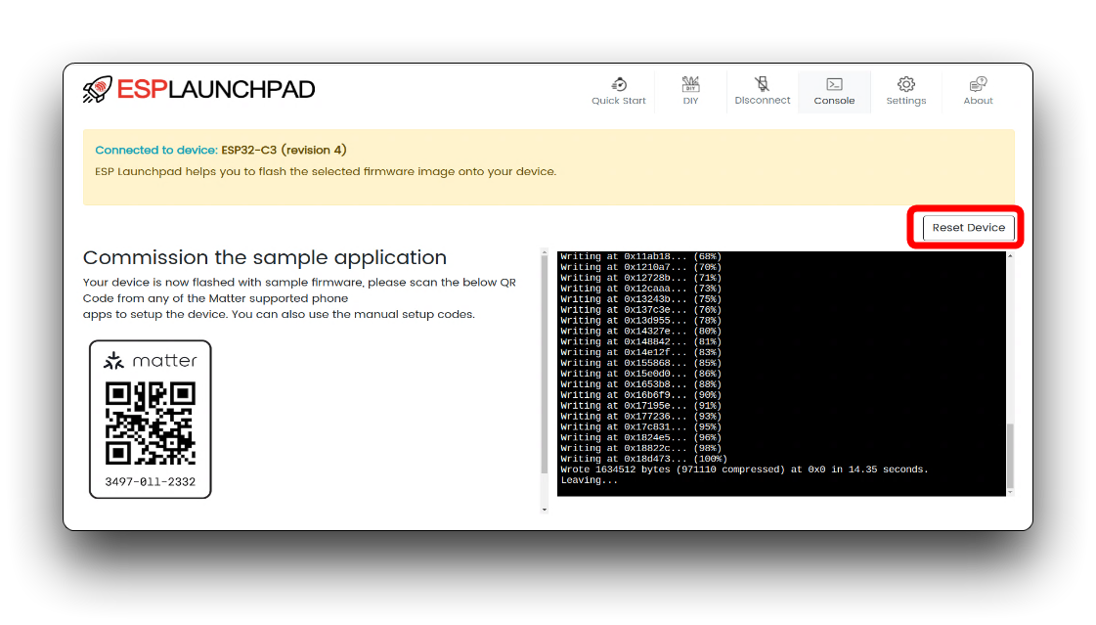Toggle the Console terminal icon
This screenshot has height=625, width=1096.
[x=834, y=84]
